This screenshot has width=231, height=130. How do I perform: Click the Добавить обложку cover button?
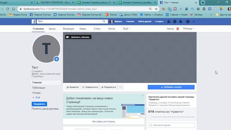click(78, 37)
